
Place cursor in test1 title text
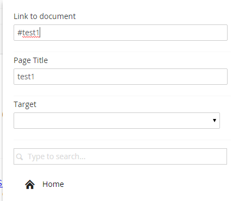(26, 77)
